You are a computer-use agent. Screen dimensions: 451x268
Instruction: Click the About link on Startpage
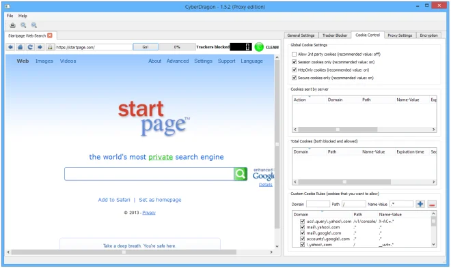[154, 61]
